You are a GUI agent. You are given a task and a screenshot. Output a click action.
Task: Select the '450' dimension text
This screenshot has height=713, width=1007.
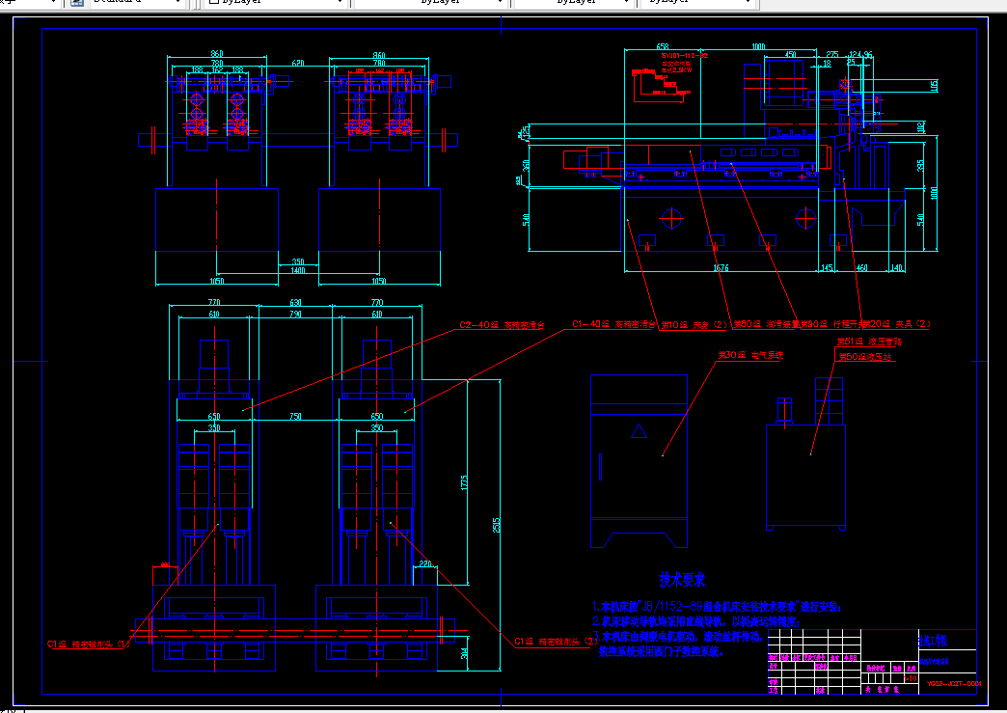pyautogui.click(x=791, y=55)
